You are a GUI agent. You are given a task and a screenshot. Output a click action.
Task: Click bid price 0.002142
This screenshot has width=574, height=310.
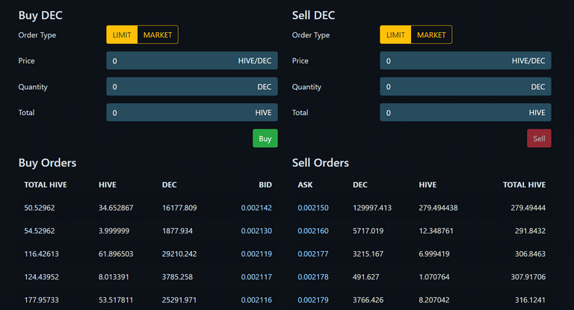(256, 208)
